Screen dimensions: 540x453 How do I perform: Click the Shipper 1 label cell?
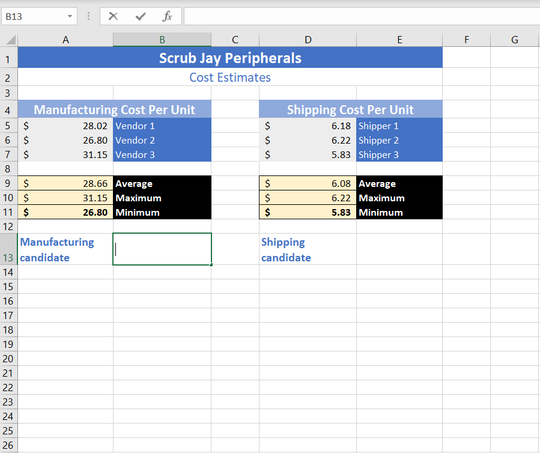[x=399, y=126]
